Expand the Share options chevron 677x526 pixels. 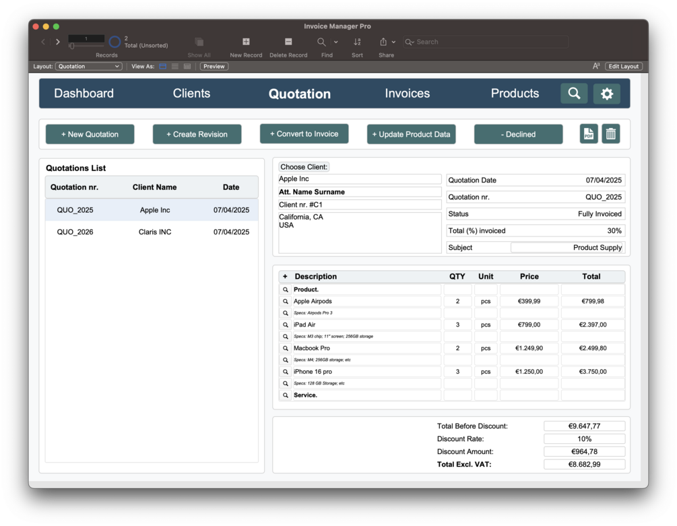point(393,42)
